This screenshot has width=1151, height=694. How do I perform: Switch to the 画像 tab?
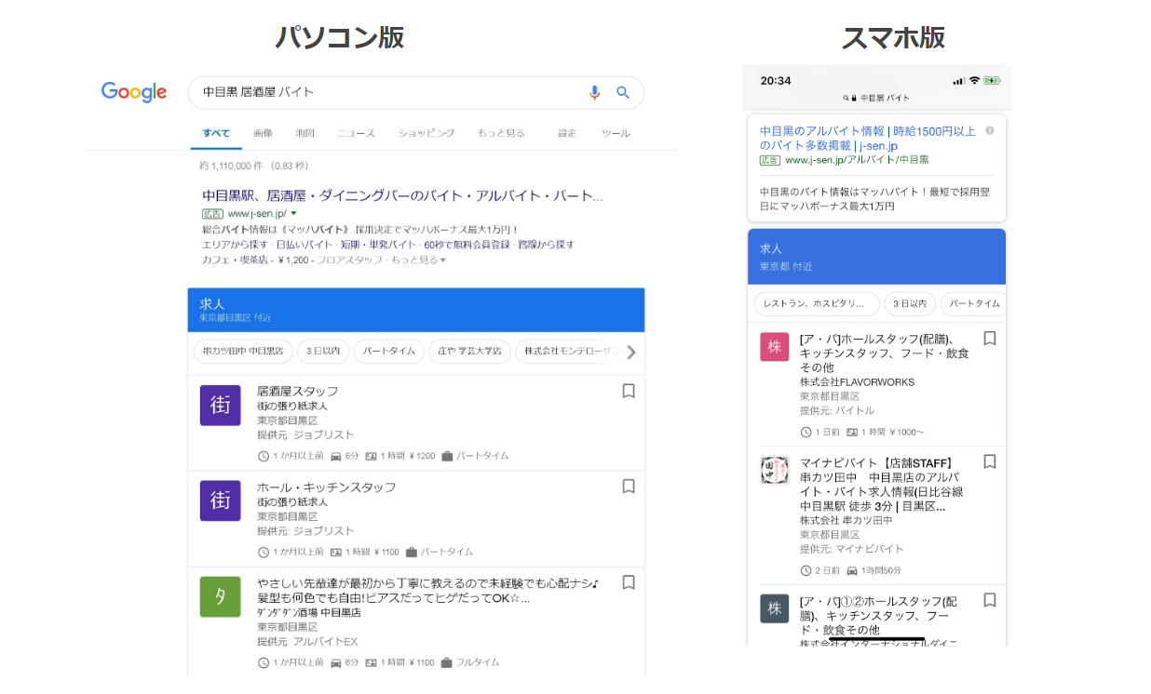(x=263, y=133)
